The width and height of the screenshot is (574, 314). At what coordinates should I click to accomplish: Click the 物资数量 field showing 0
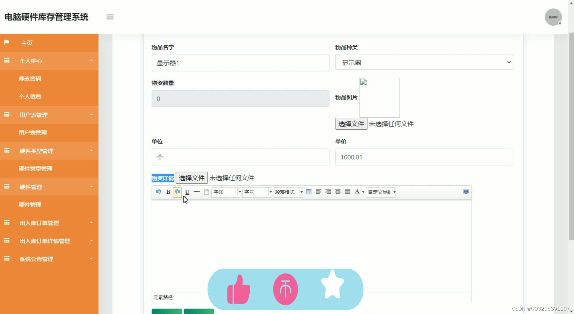[x=240, y=99]
